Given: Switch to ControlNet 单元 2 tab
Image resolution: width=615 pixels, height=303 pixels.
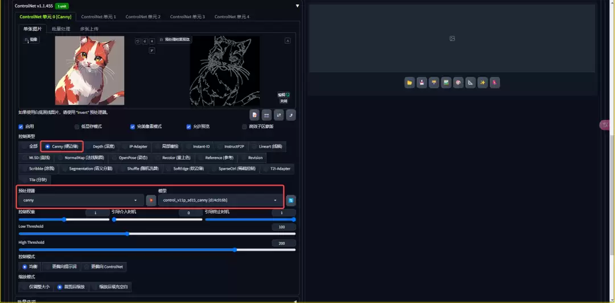Looking at the screenshot, I should 143,17.
